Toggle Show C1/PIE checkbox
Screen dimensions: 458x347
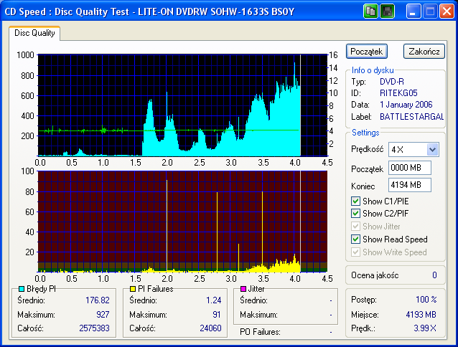coord(355,201)
